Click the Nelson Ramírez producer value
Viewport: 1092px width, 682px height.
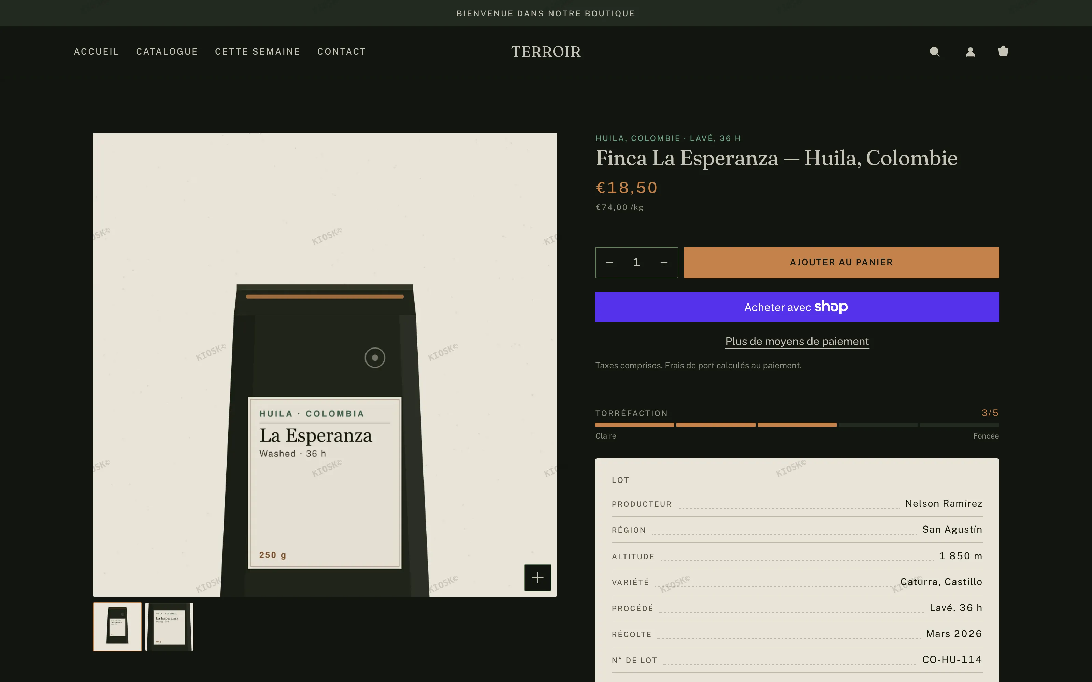[944, 503]
